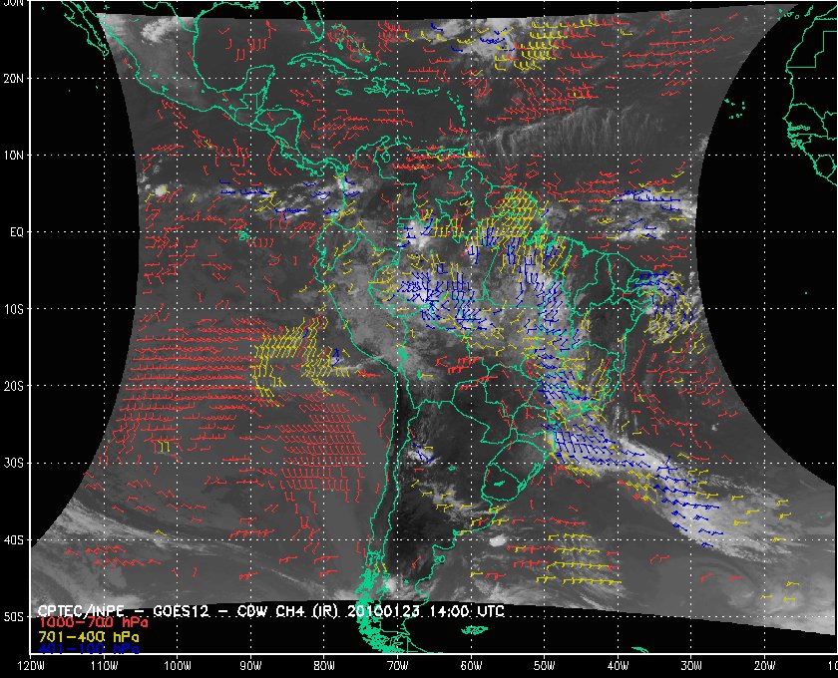Click the CPTEC/INPE GOES12 caption text

(x=271, y=610)
